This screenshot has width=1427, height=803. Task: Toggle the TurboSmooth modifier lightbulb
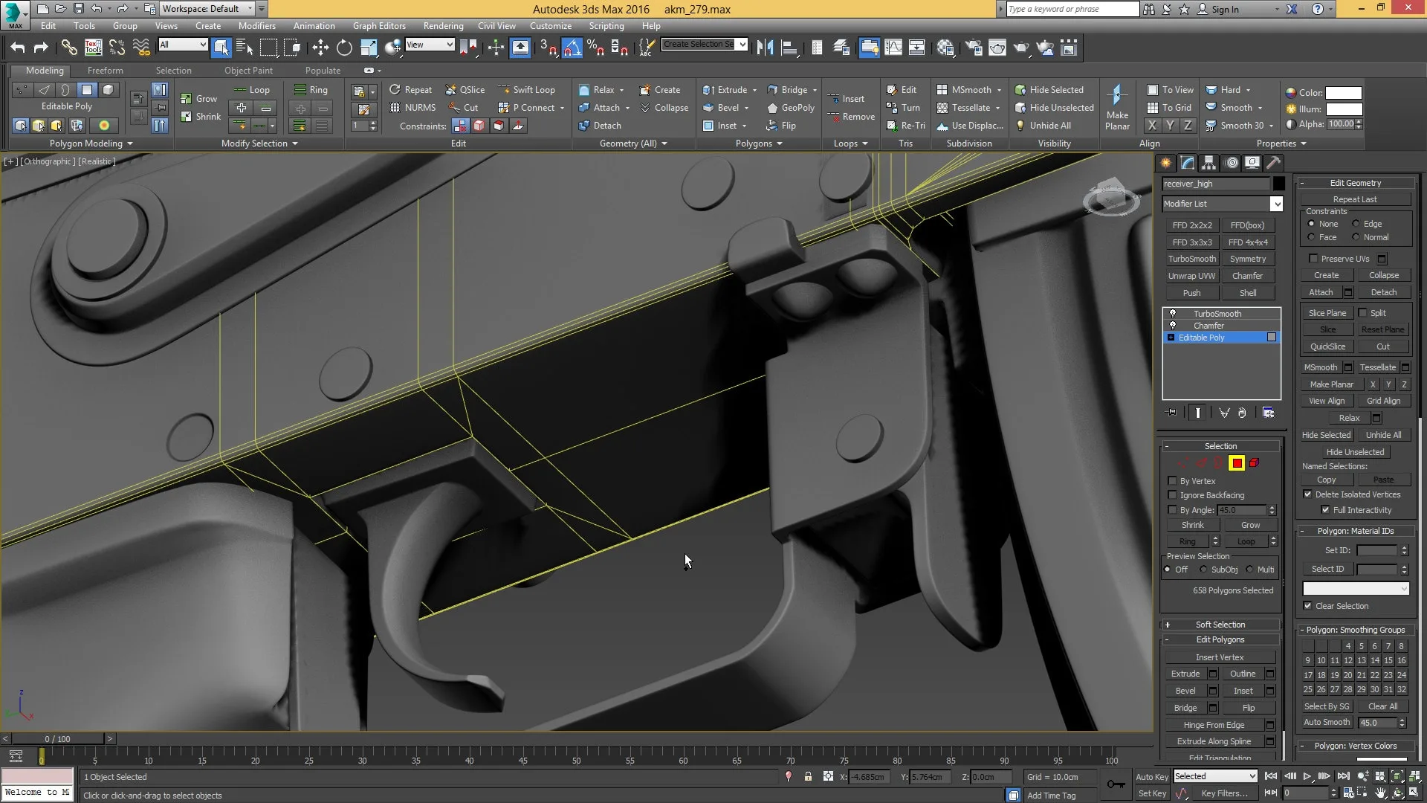(x=1173, y=314)
